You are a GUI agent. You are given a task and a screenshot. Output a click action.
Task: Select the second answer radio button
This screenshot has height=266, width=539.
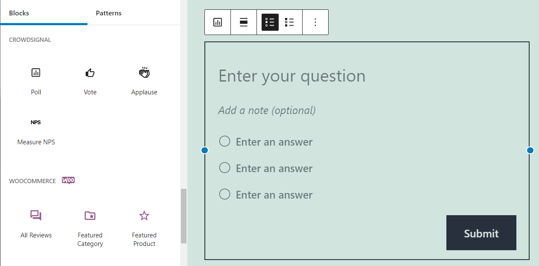coord(224,168)
